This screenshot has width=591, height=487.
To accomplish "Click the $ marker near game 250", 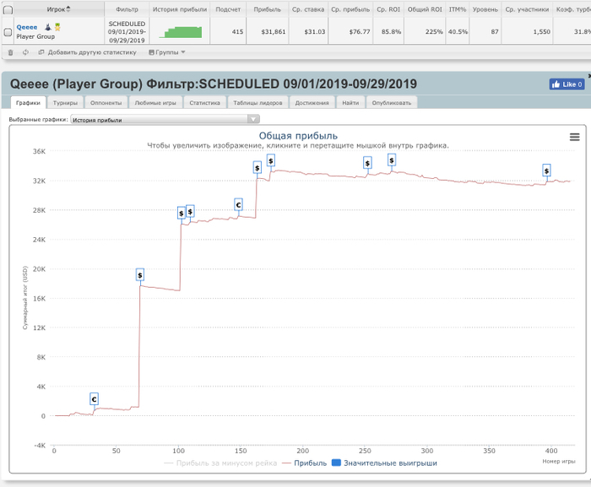I will click(367, 163).
